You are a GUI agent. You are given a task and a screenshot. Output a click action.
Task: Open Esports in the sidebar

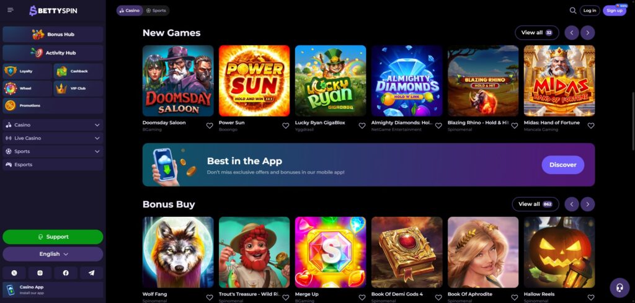(x=53, y=165)
